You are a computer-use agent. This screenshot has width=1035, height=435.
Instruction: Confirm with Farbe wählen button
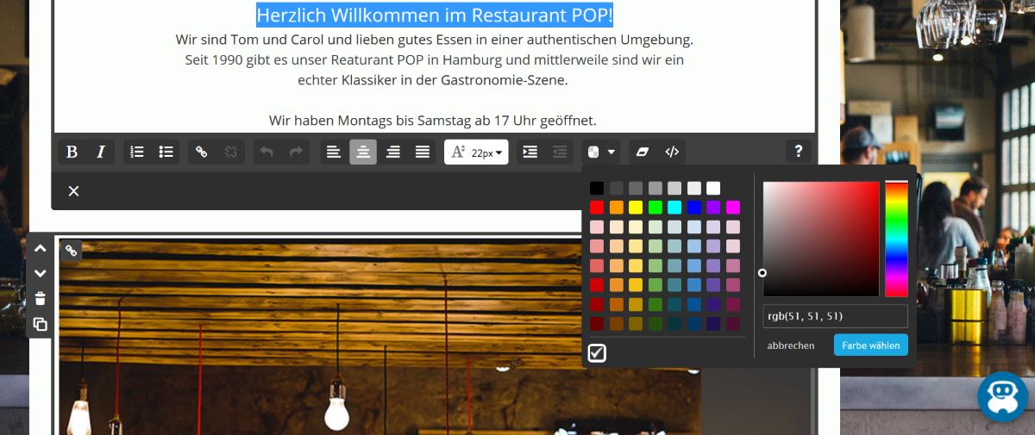tap(871, 345)
